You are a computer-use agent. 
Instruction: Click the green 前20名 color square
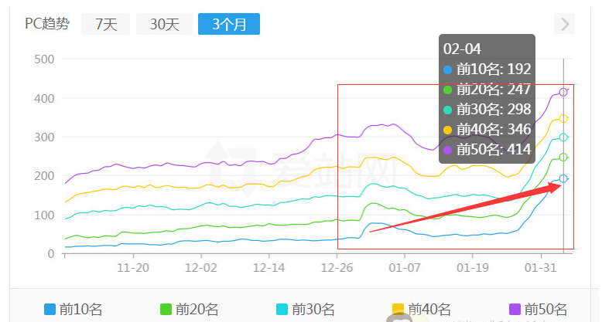[166, 310]
